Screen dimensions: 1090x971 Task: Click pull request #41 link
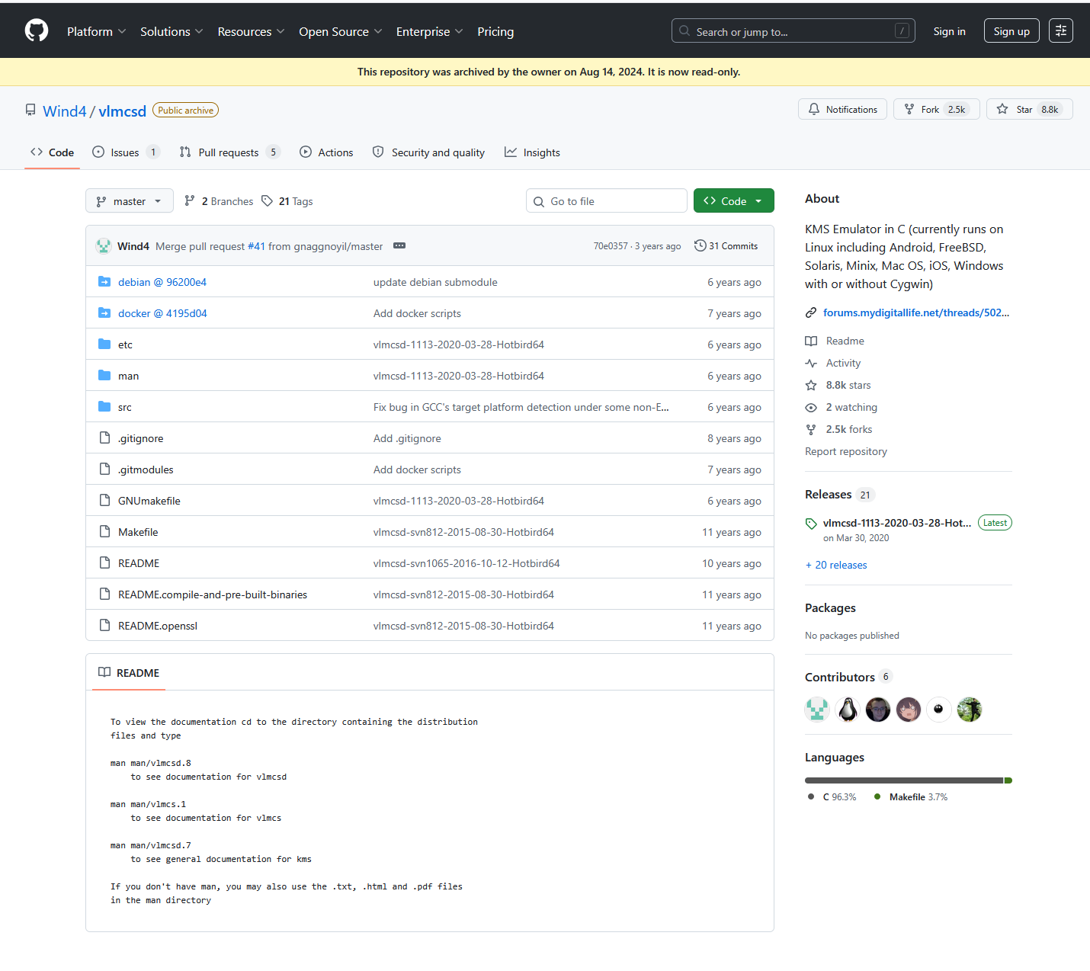pyautogui.click(x=256, y=246)
